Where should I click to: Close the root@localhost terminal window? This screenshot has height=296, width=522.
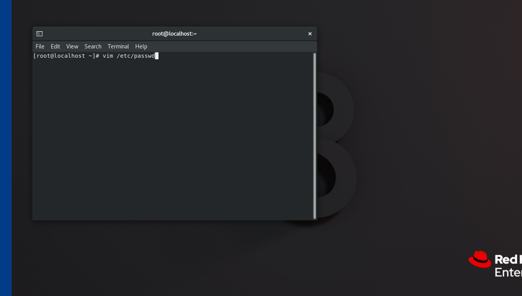tap(310, 34)
